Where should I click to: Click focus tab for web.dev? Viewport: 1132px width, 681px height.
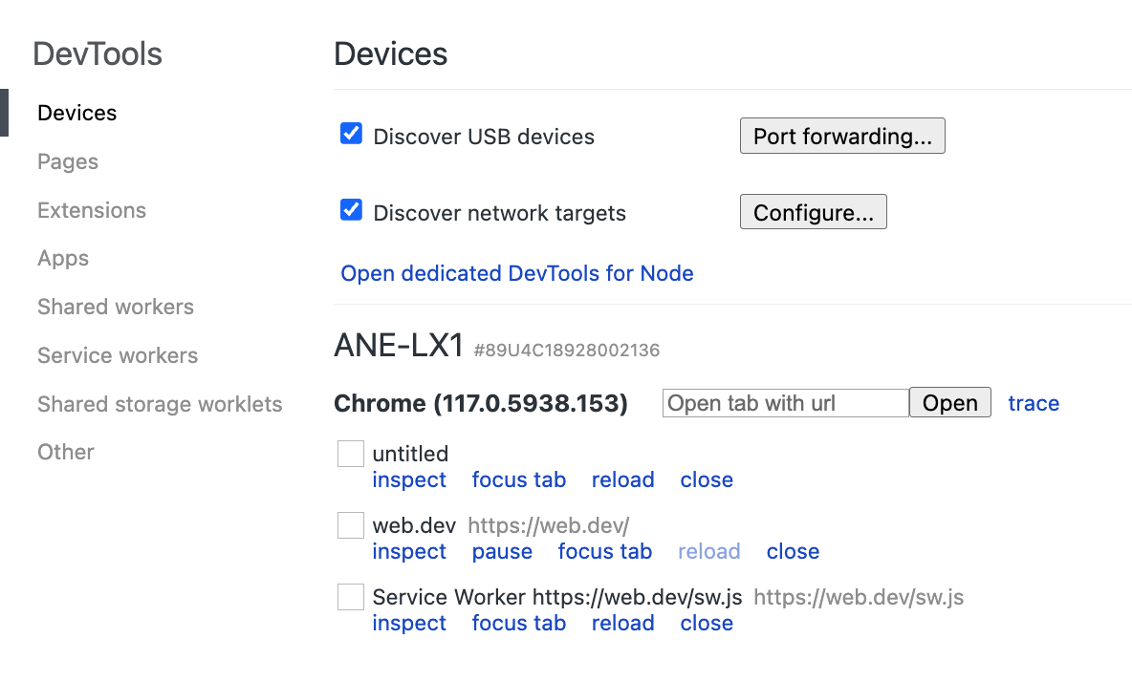(x=605, y=551)
